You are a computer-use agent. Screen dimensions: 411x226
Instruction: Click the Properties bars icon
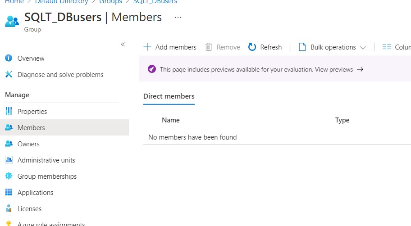(x=9, y=111)
